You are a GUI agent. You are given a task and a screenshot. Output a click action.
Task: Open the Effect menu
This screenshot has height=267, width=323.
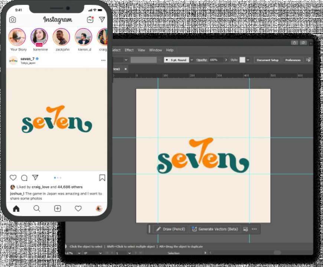click(128, 50)
